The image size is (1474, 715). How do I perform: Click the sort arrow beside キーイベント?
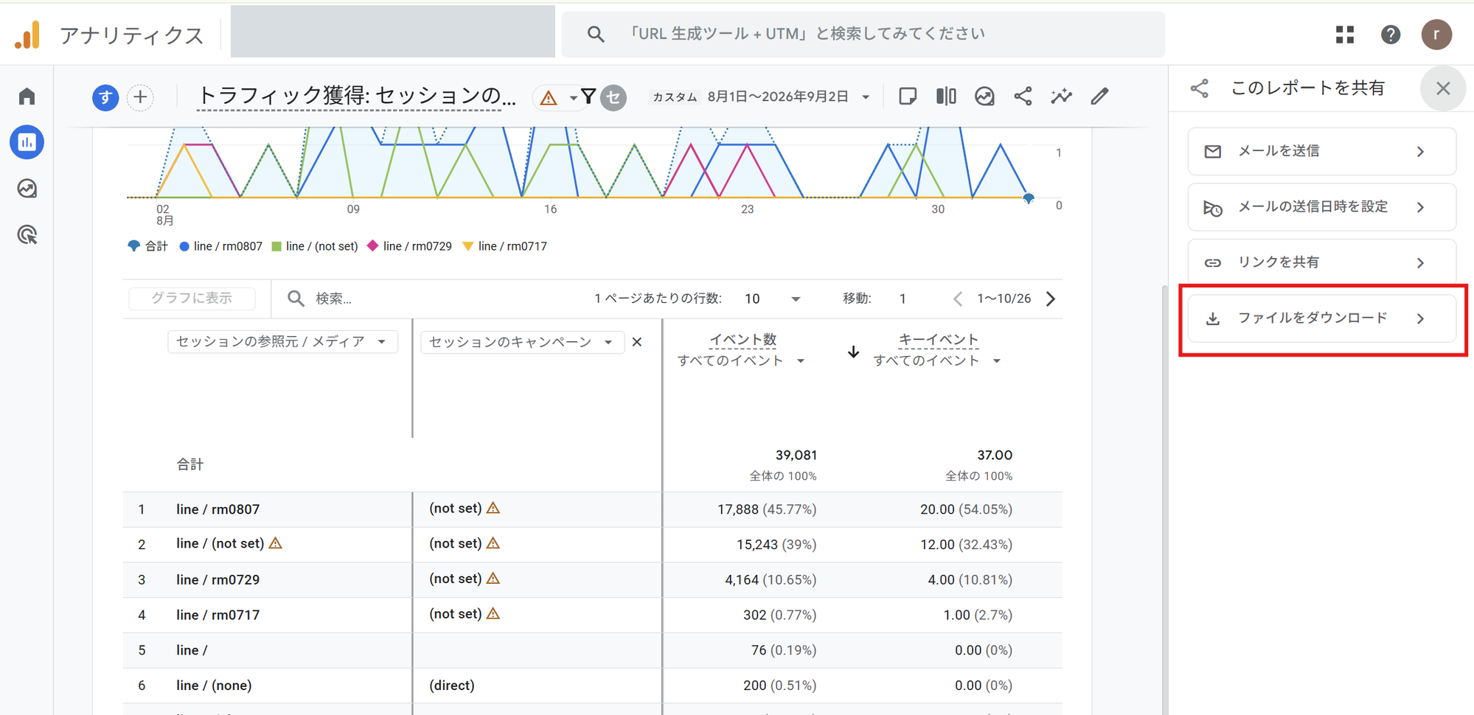[853, 352]
